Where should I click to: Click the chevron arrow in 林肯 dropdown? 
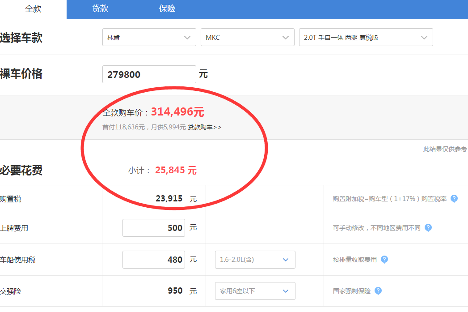click(187, 38)
